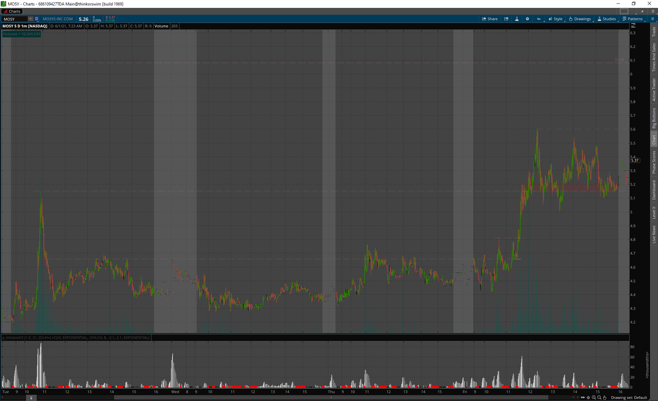Image resolution: width=658 pixels, height=401 pixels.
Task: Click the zoom in magnifier icon
Action: (x=594, y=398)
